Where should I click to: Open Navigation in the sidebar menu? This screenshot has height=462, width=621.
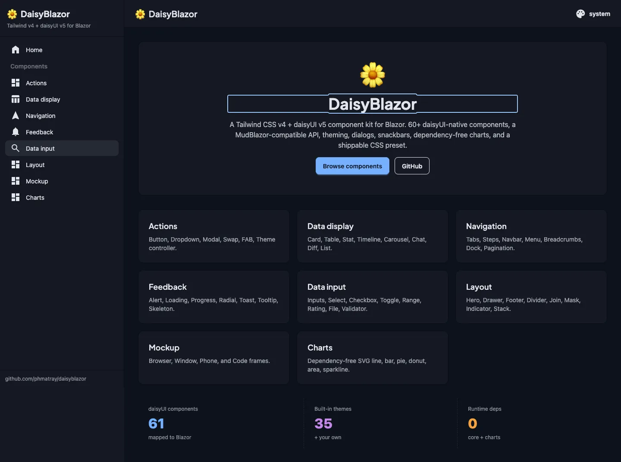(x=62, y=116)
